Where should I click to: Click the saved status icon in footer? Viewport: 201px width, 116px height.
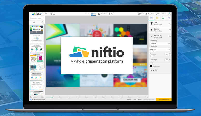[31, 100]
